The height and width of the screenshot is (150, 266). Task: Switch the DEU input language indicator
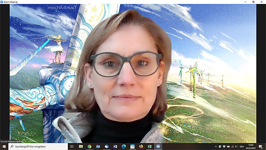[242, 146]
